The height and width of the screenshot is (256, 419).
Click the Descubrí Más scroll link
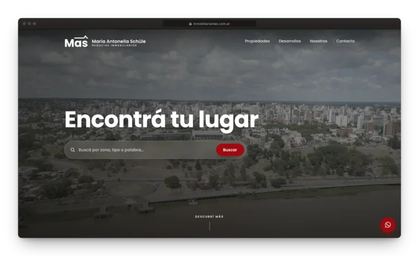coord(209,217)
